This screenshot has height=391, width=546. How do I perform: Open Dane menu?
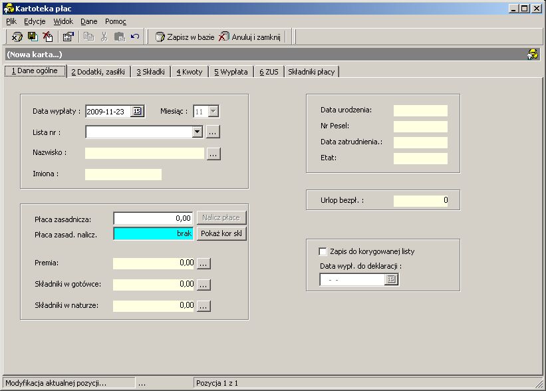point(89,21)
